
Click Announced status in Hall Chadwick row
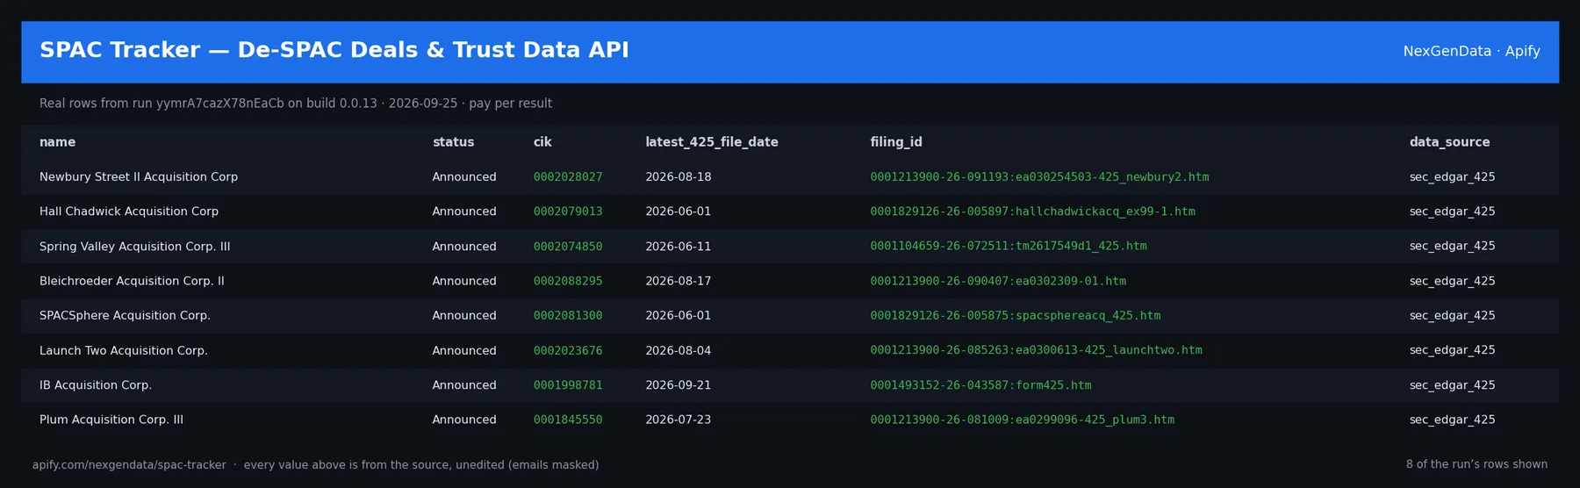(464, 212)
